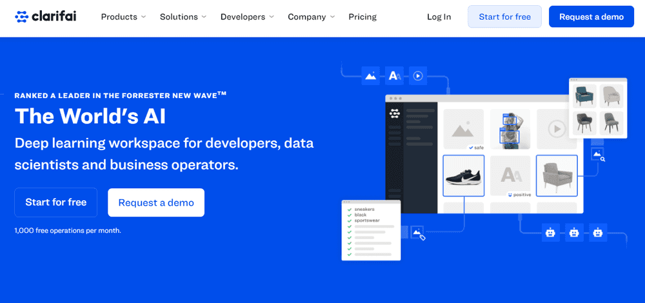Click the last robot icon
Image resolution: width=645 pixels, height=303 pixels.
pos(598,233)
